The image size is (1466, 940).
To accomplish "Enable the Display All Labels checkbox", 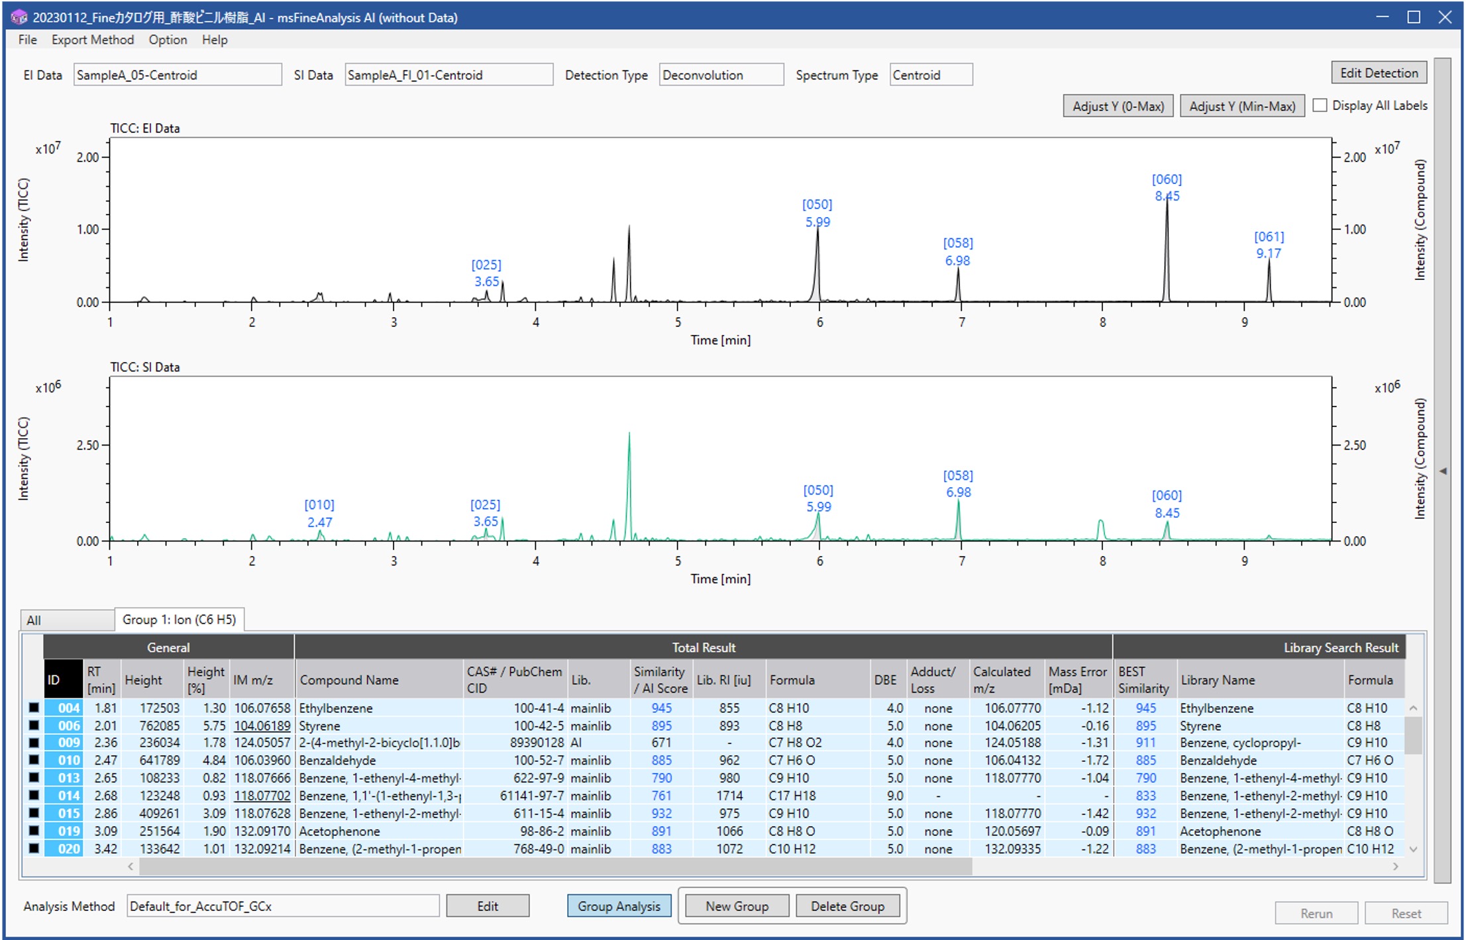I will [1320, 105].
